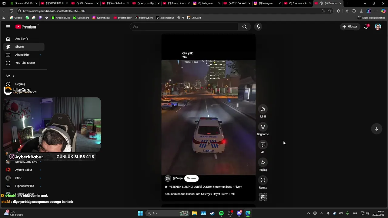Remix this Short
Screen dimensions: 388x218
click(x=263, y=180)
